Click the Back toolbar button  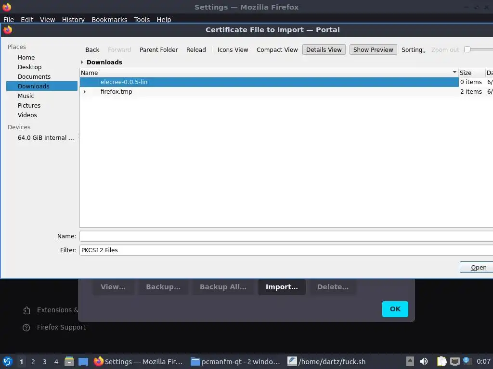[92, 49]
